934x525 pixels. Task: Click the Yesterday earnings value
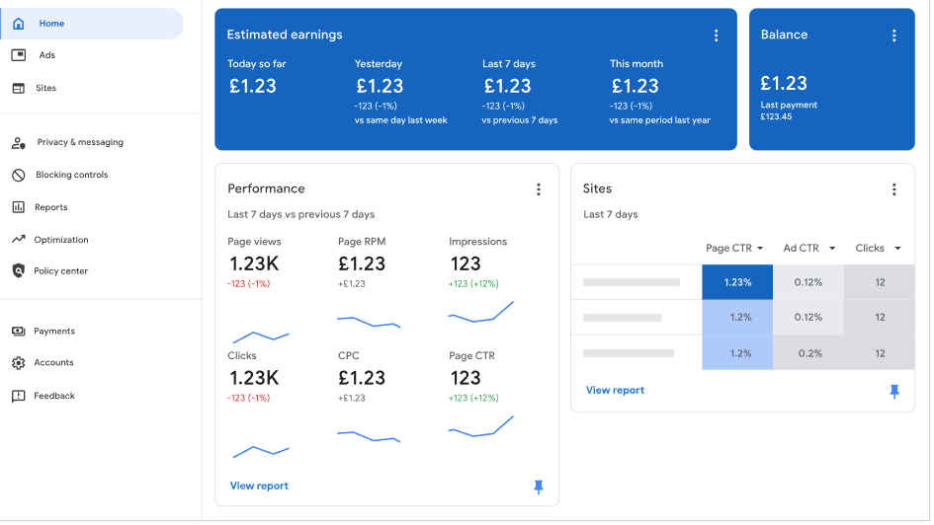pos(382,87)
